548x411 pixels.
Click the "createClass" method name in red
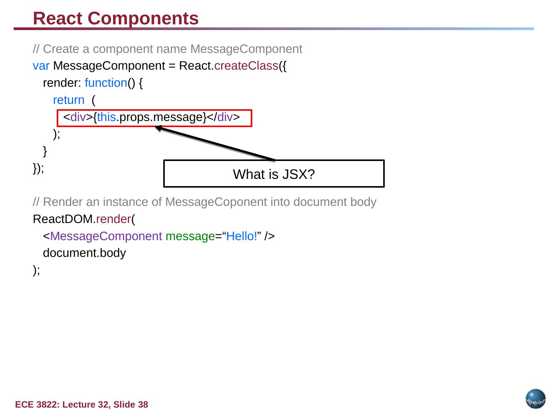click(x=246, y=66)
